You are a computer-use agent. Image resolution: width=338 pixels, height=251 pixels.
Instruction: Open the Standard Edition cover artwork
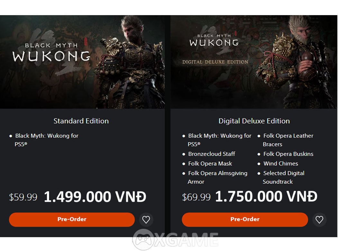[x=82, y=62]
